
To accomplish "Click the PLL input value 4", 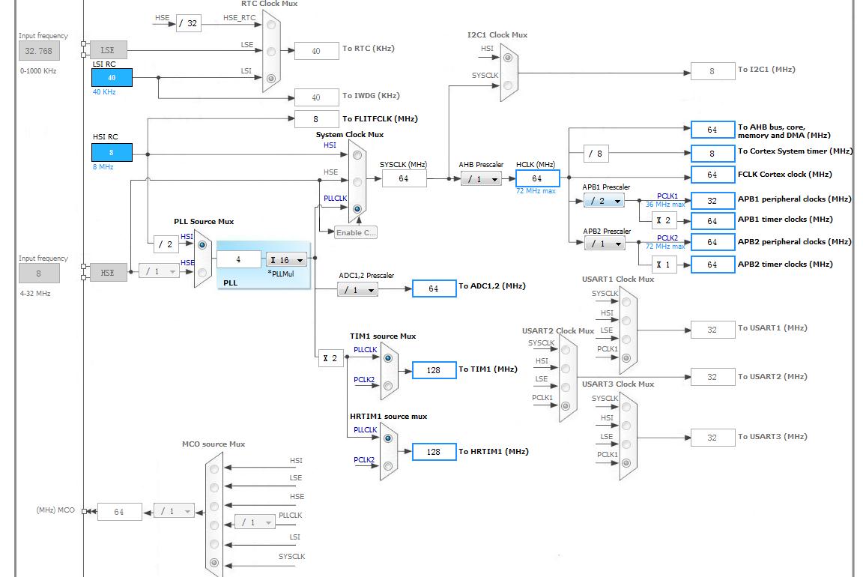I will click(x=239, y=259).
